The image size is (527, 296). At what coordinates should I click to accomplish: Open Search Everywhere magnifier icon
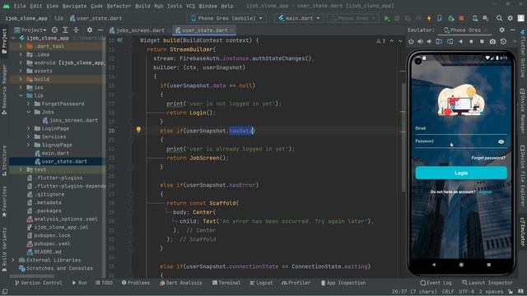(500, 18)
